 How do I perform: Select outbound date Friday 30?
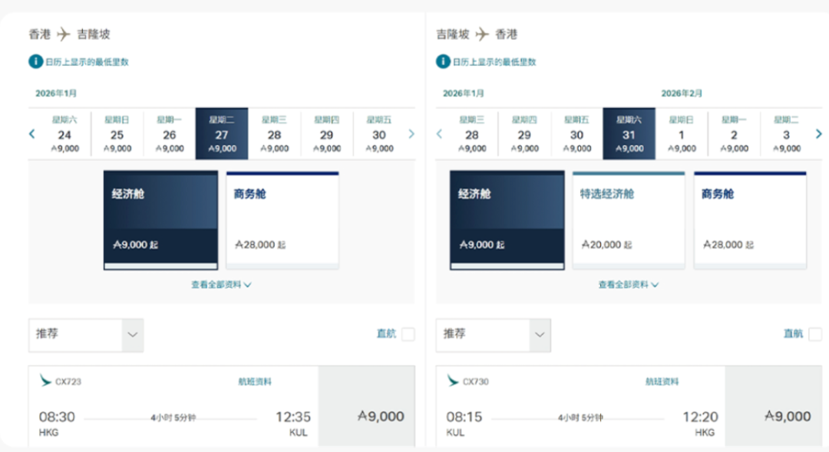tap(378, 134)
